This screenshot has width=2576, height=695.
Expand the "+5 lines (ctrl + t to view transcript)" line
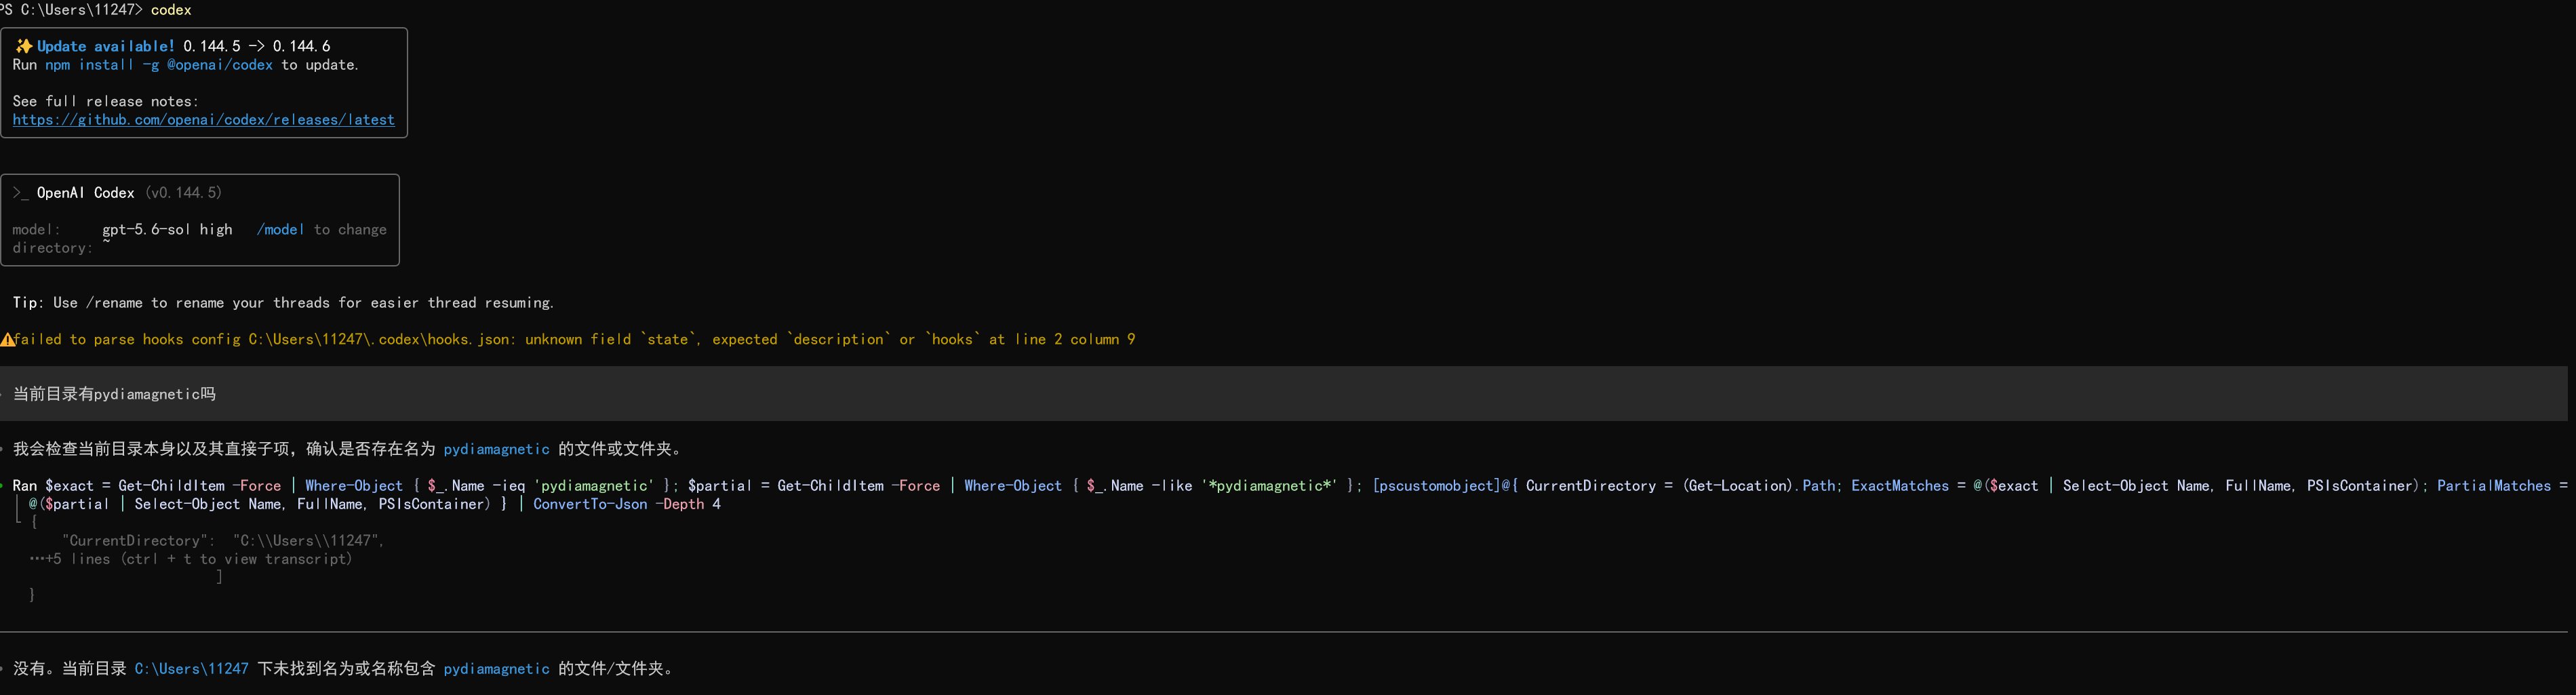click(x=191, y=559)
